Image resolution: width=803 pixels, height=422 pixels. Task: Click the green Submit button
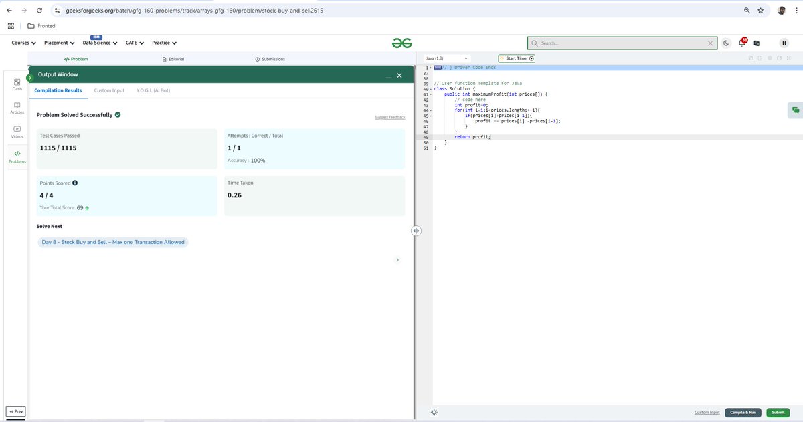778,413
